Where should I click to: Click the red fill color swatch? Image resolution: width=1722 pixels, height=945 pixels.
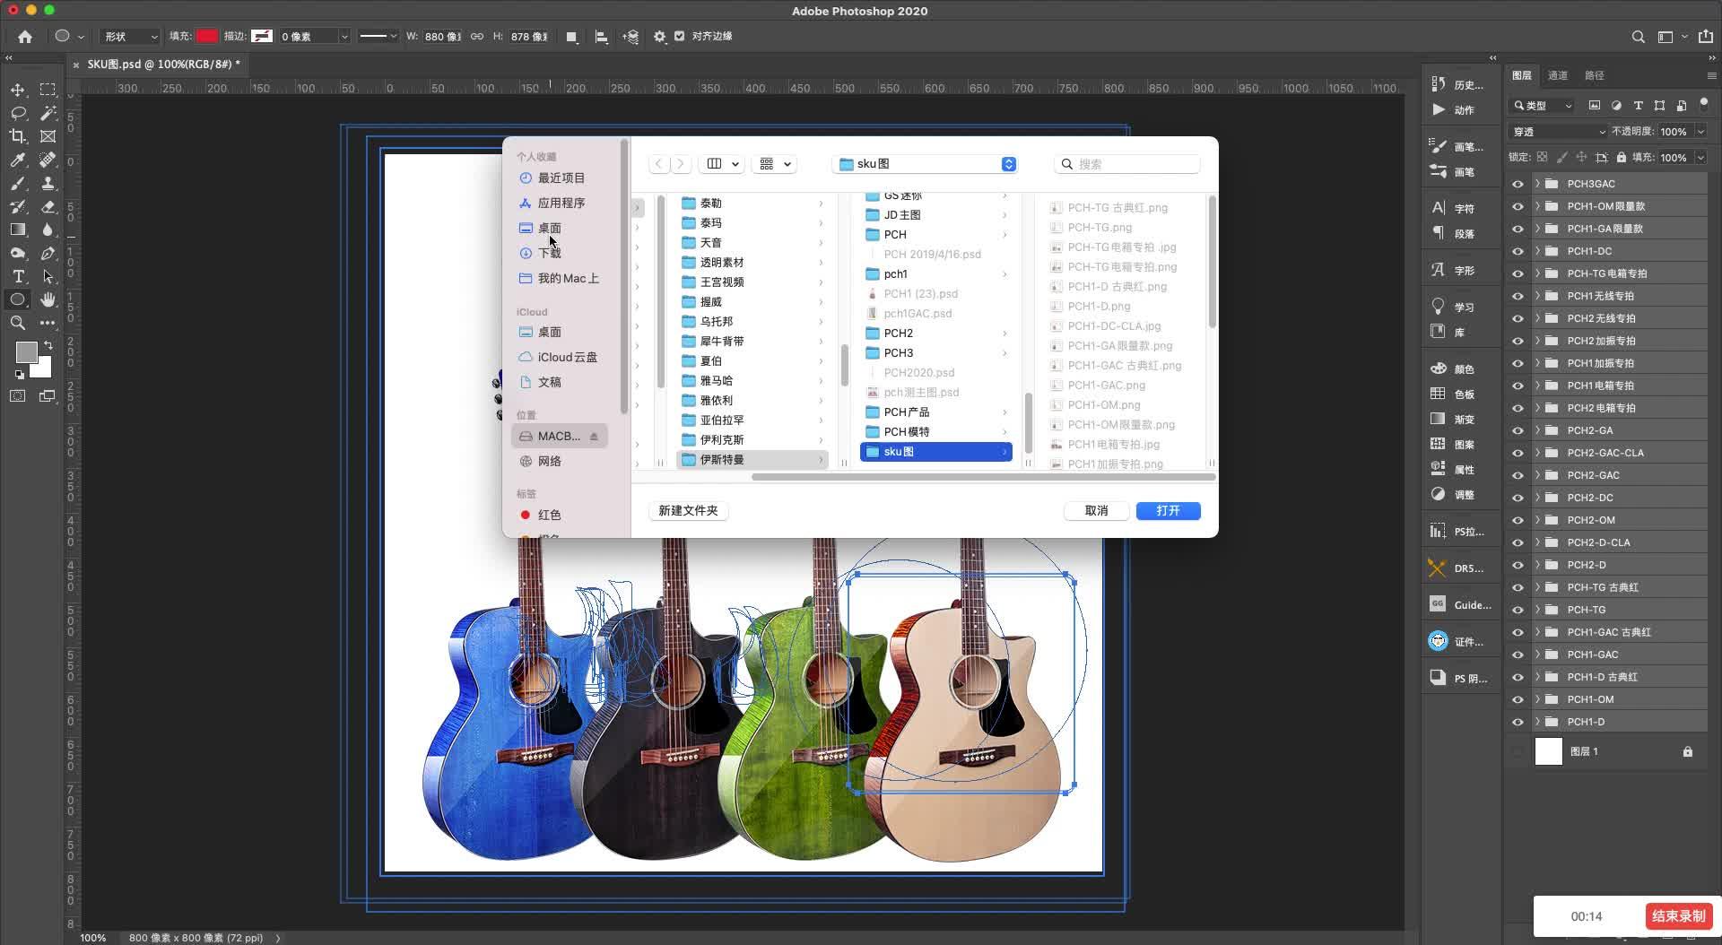tap(207, 37)
